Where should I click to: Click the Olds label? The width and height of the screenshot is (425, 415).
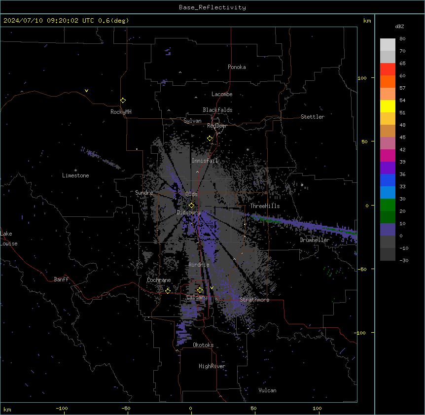click(191, 194)
